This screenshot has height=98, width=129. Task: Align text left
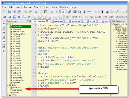pos(35,17)
